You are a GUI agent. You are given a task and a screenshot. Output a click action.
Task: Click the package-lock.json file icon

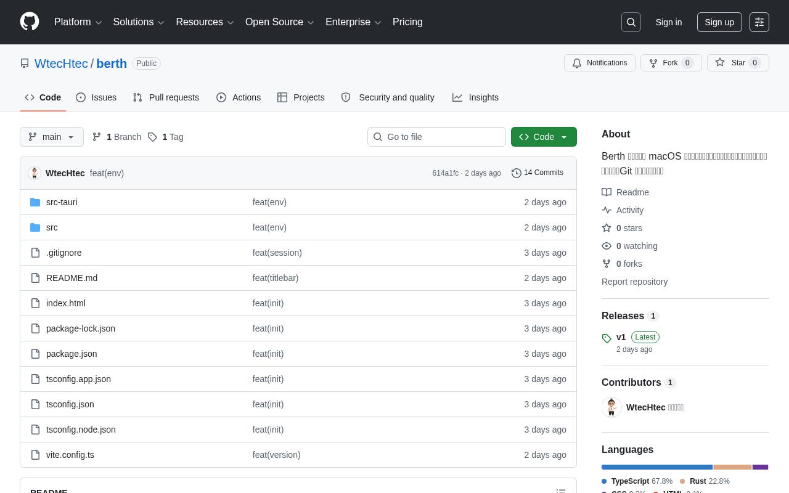pos(35,328)
